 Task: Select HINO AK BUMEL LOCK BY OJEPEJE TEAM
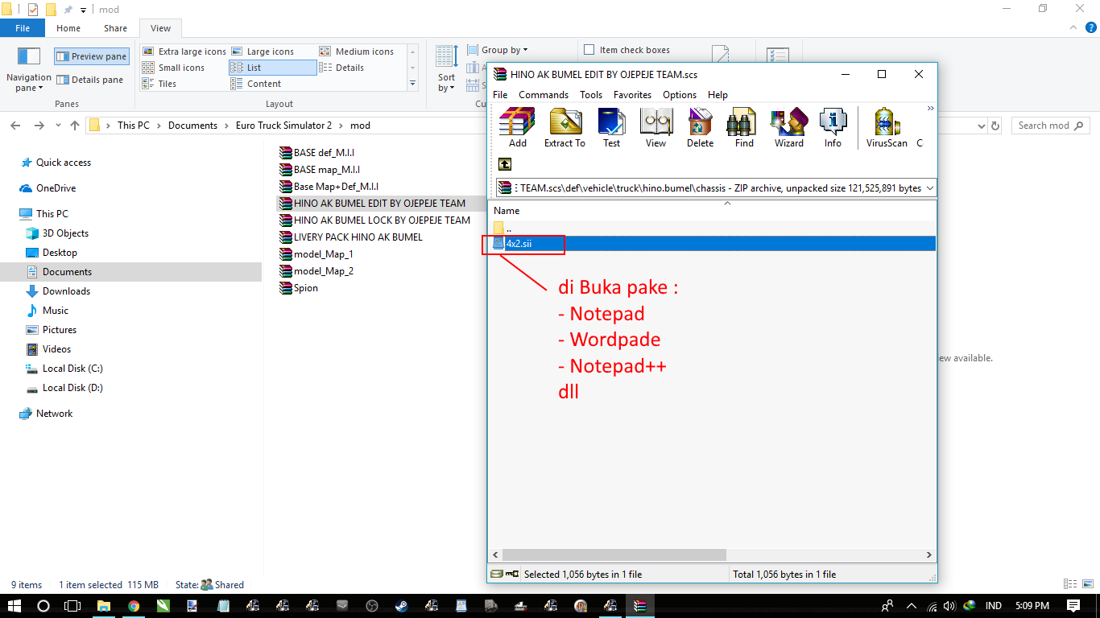(x=374, y=220)
